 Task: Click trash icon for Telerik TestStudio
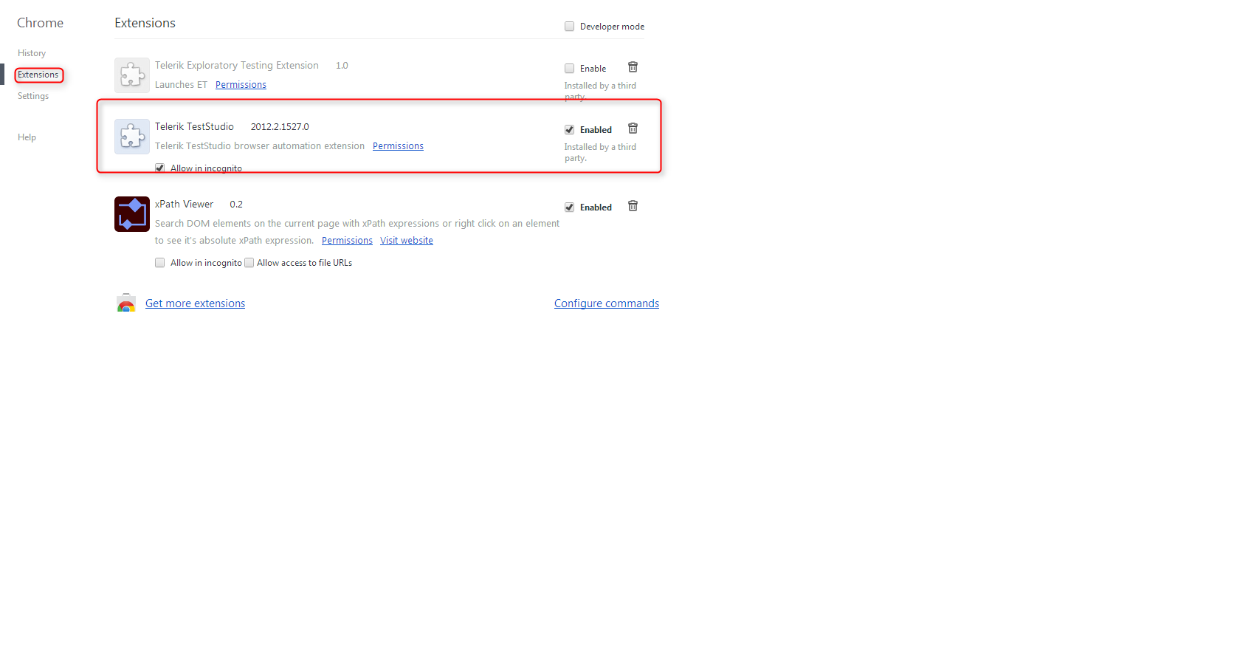(x=633, y=128)
